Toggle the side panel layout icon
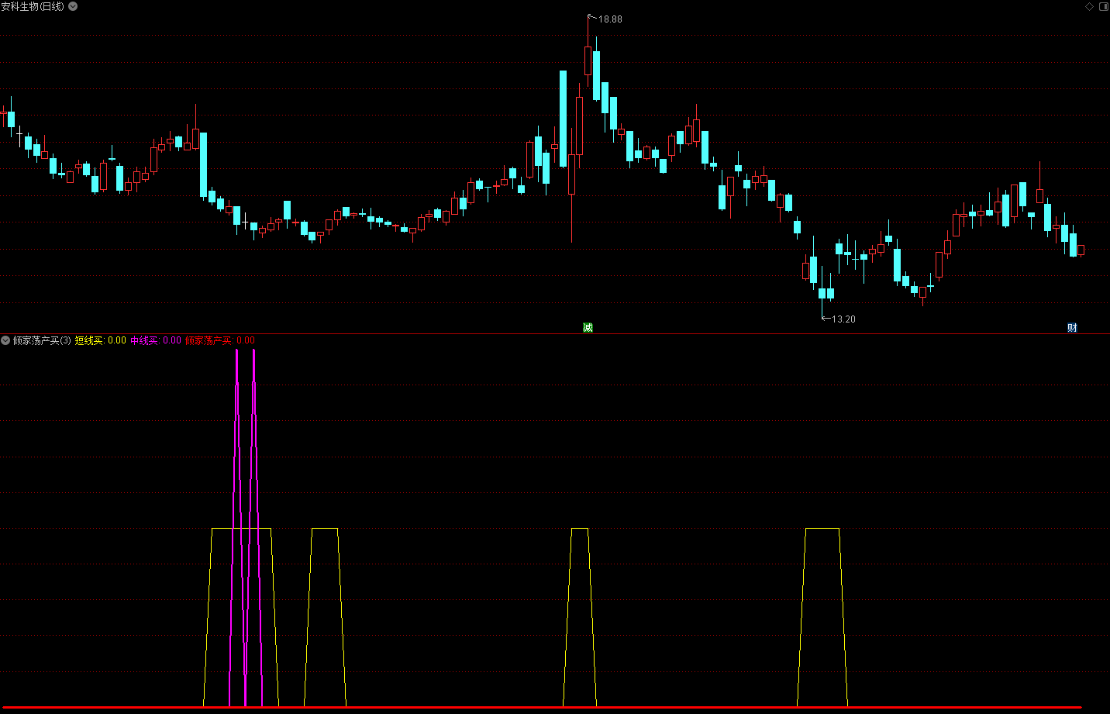The width and height of the screenshot is (1110, 714). [x=1103, y=6]
